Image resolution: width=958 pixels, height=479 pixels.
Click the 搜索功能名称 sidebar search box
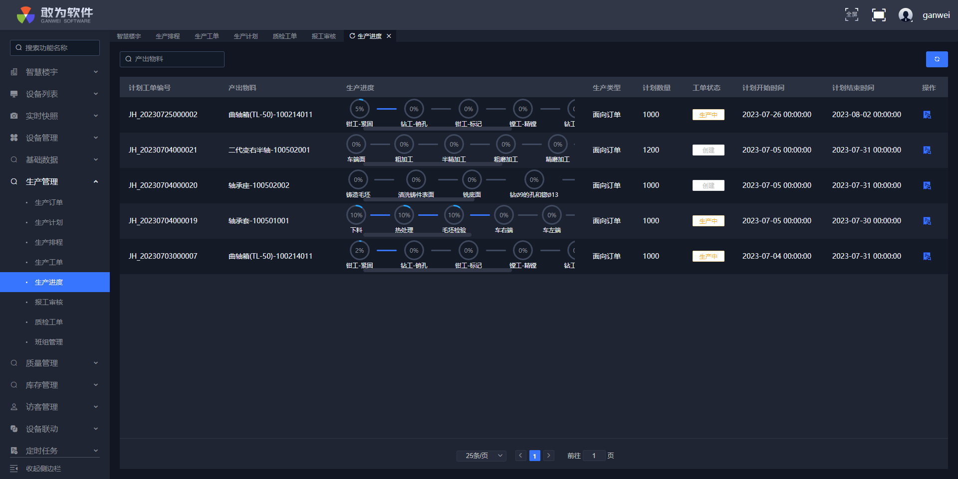(x=55, y=48)
